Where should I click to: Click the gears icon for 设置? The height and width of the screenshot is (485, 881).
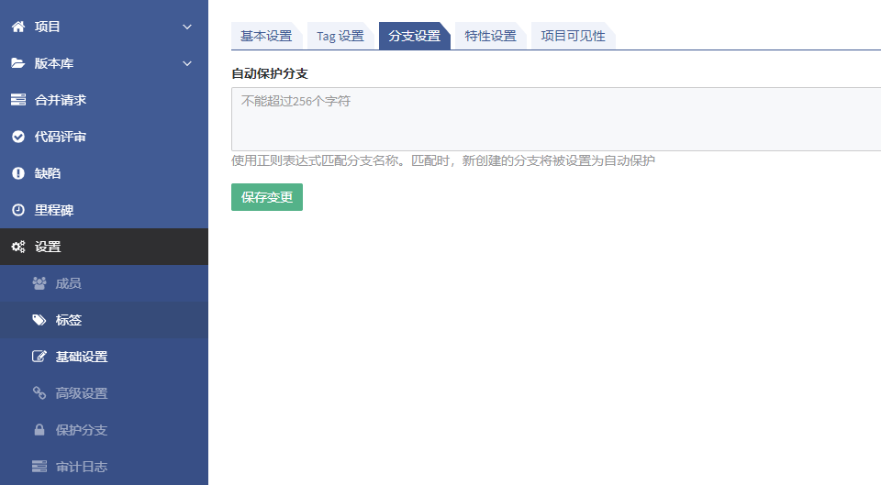click(18, 247)
